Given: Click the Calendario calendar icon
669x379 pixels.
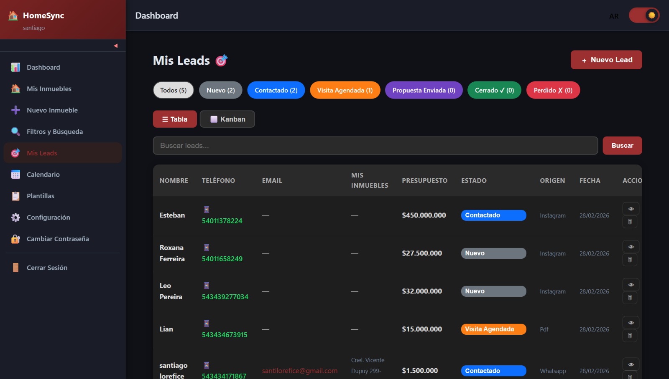Looking at the screenshot, I should [x=15, y=174].
